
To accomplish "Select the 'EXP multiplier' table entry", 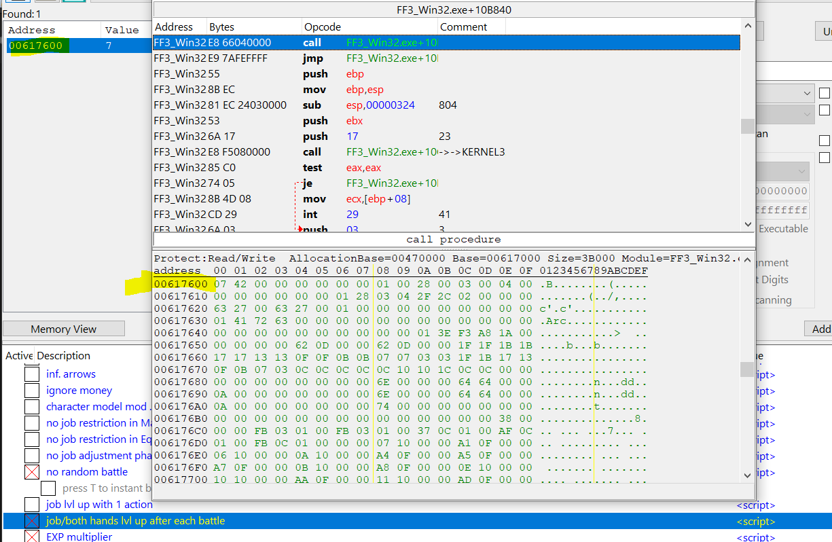I will (x=79, y=537).
